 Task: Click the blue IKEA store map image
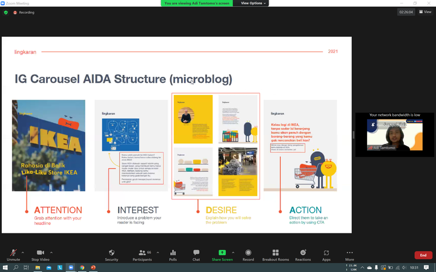coord(121,135)
